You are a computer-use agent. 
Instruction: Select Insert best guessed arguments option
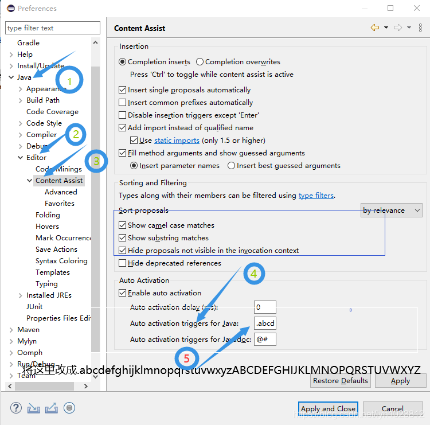pyautogui.click(x=231, y=166)
